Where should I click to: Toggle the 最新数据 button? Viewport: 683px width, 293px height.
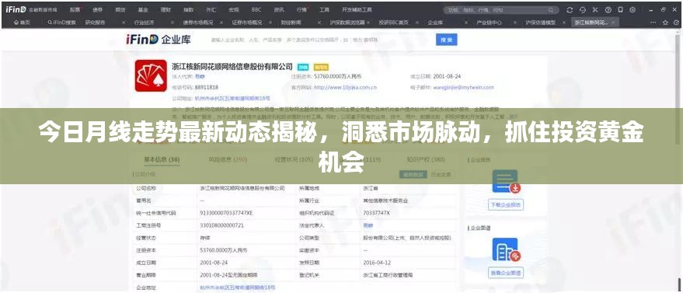pyautogui.click(x=413, y=175)
